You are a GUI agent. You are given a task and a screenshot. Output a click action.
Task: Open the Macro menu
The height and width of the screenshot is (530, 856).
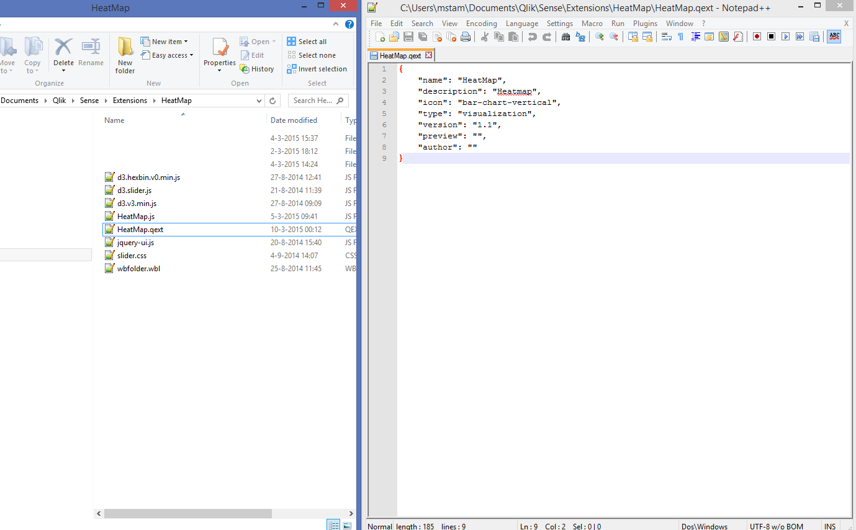592,24
